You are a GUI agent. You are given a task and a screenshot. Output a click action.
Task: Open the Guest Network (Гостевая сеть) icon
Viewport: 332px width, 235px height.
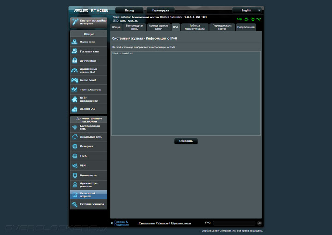75,51
